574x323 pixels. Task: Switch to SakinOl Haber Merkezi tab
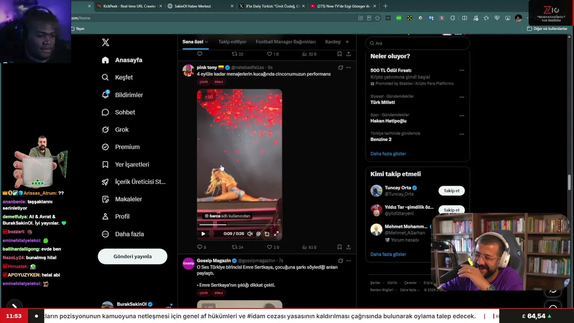(200, 6)
